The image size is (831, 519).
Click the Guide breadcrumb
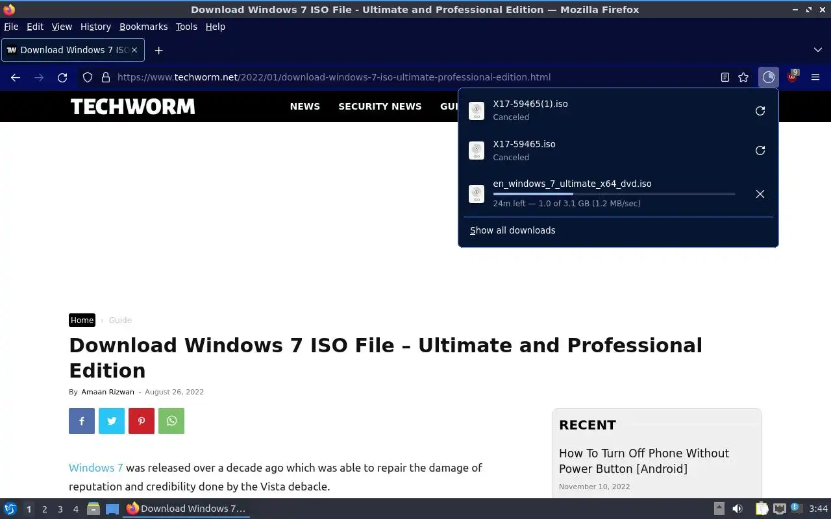point(120,320)
